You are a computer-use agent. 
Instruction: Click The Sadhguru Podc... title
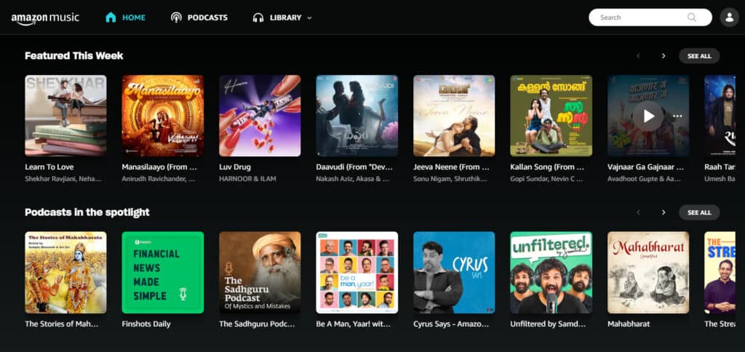pyautogui.click(x=257, y=324)
